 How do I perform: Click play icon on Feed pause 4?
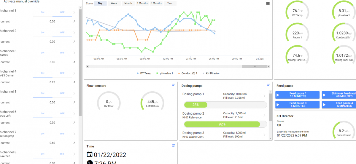coord(325,105)
